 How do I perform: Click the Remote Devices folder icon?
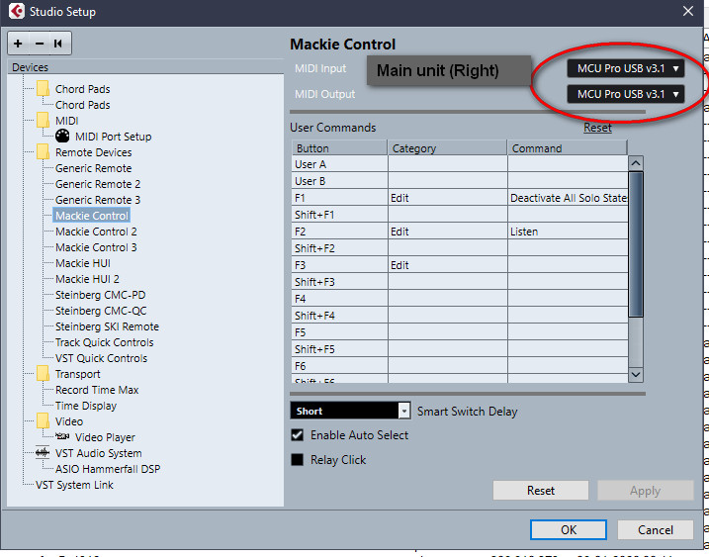click(x=43, y=151)
